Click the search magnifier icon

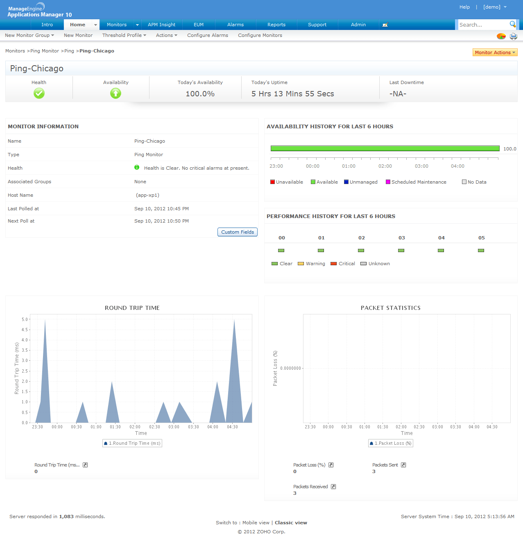512,24
